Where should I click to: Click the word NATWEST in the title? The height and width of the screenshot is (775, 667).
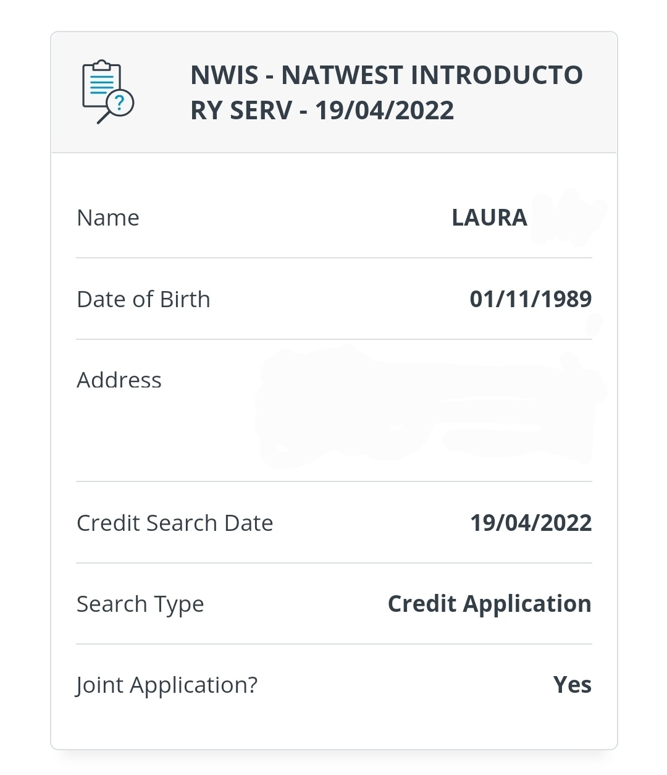(342, 75)
